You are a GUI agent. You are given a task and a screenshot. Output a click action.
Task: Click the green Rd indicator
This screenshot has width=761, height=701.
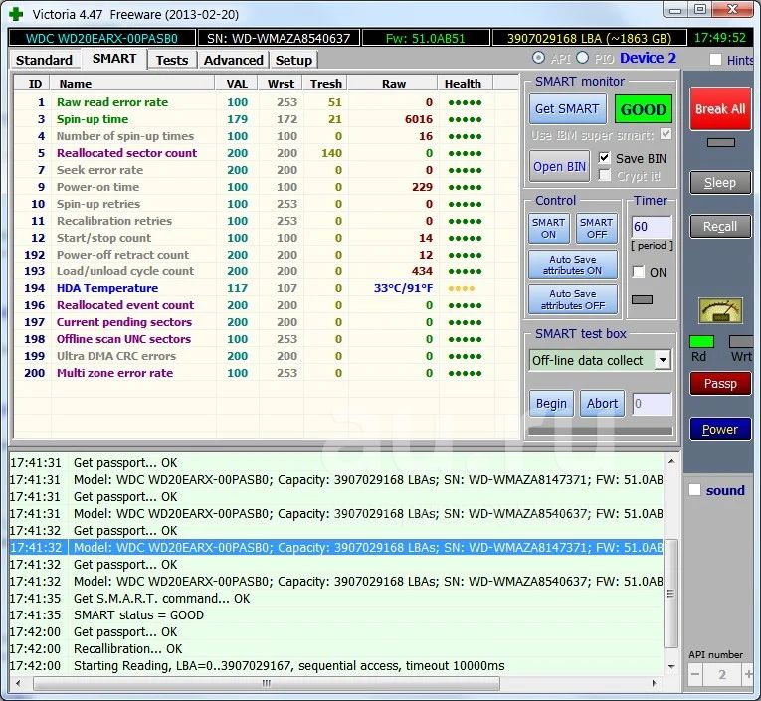701,341
